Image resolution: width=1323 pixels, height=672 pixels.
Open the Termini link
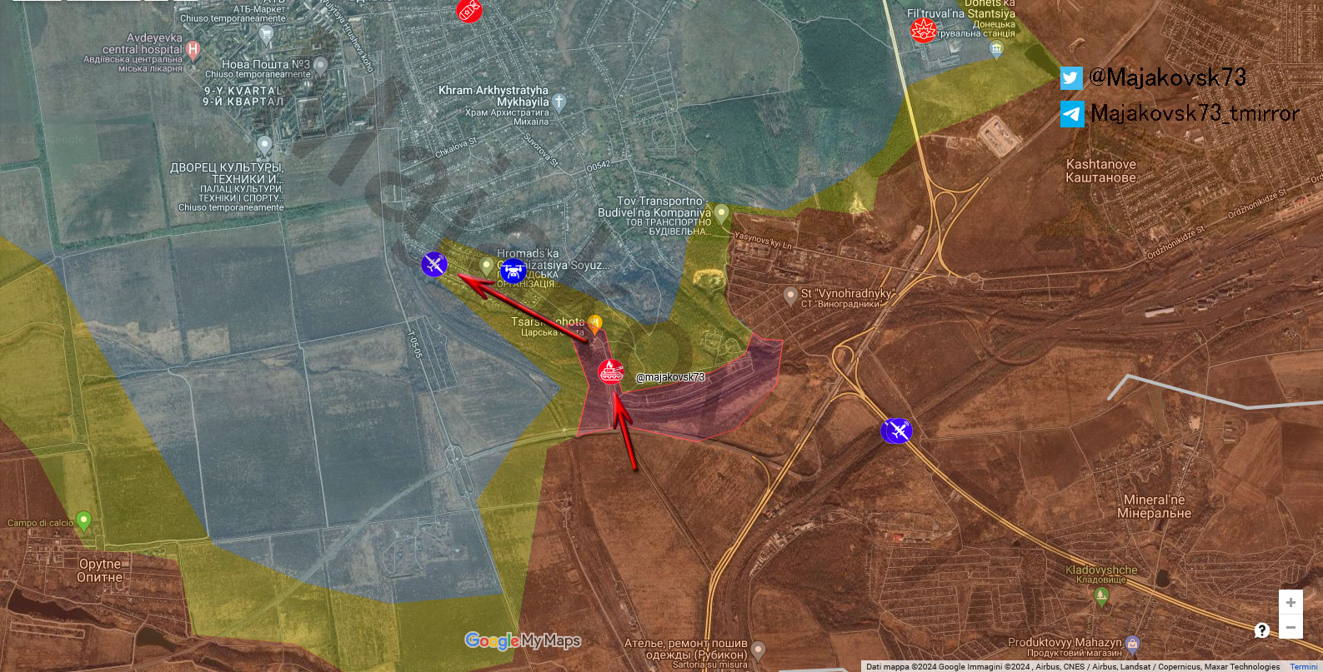tap(1304, 667)
